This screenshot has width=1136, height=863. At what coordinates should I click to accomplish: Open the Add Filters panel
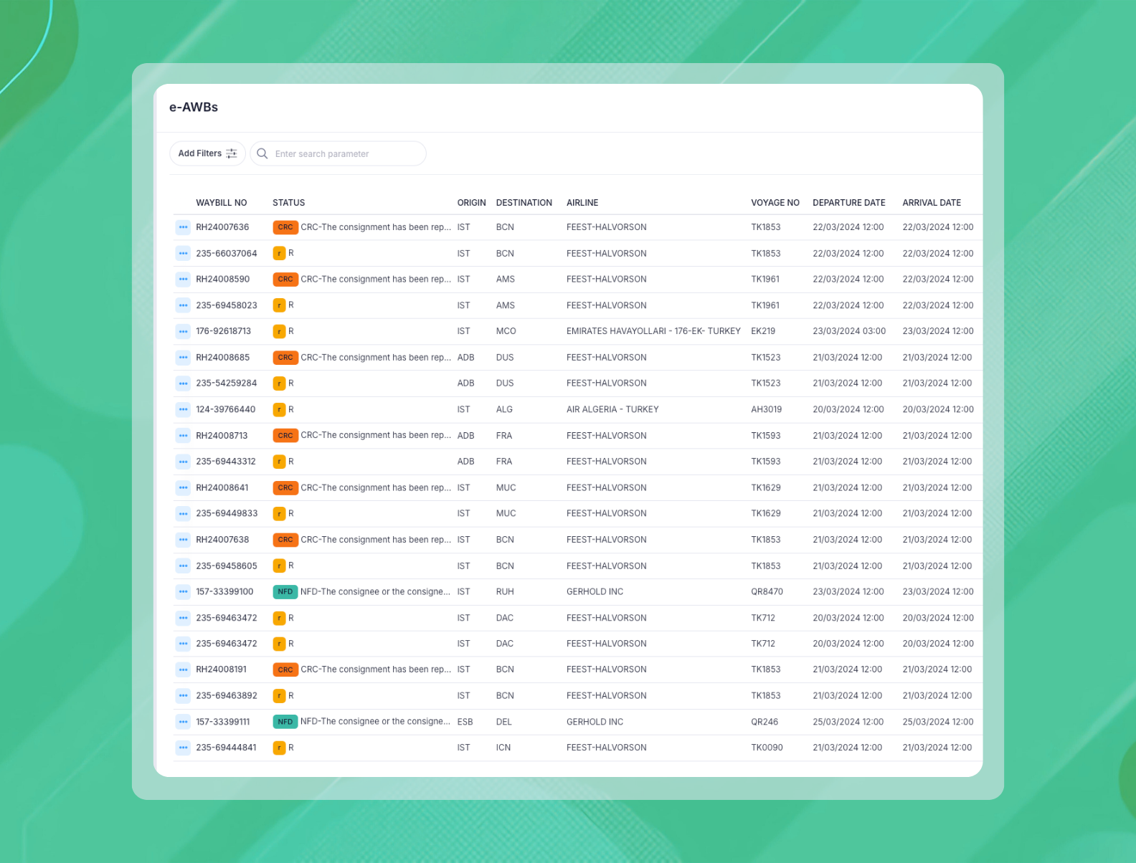(x=207, y=153)
